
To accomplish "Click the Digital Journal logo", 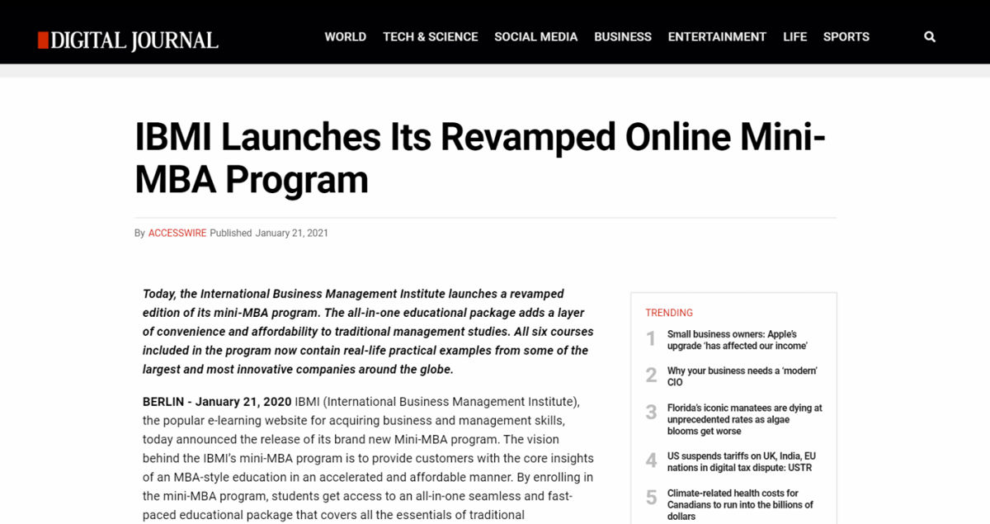I will click(x=128, y=40).
